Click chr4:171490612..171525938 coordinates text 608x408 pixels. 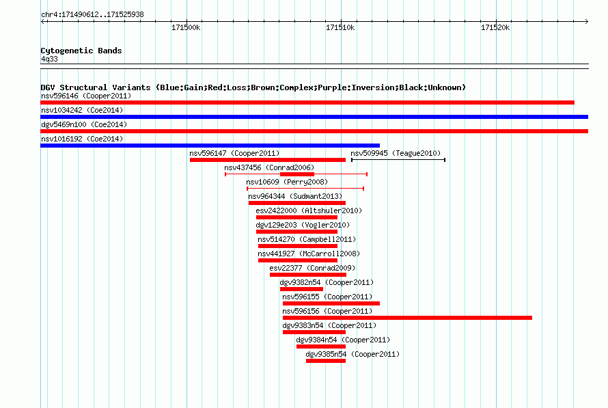[x=92, y=14]
